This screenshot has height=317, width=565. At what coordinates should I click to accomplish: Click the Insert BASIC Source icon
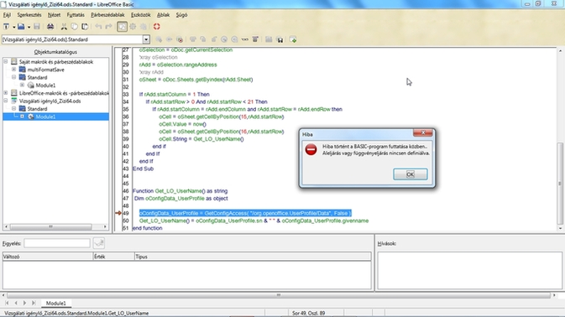[x=269, y=39]
